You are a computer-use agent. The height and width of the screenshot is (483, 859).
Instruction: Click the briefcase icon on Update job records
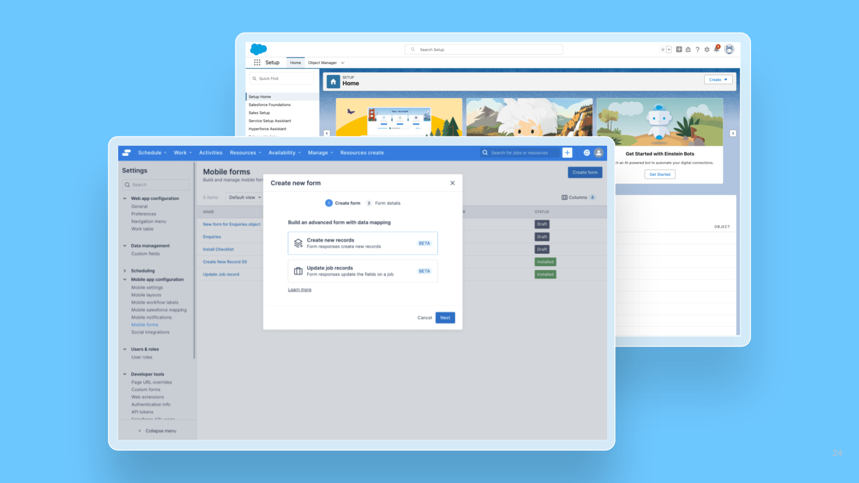(298, 271)
